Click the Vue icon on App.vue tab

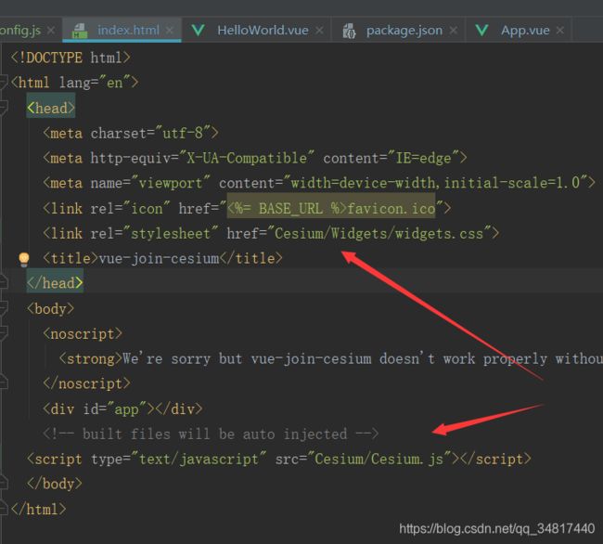481,30
